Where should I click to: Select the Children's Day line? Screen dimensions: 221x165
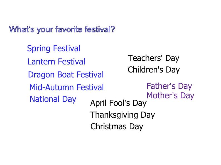[x=154, y=70]
